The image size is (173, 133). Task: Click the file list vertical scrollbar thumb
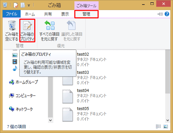[x=168, y=72]
